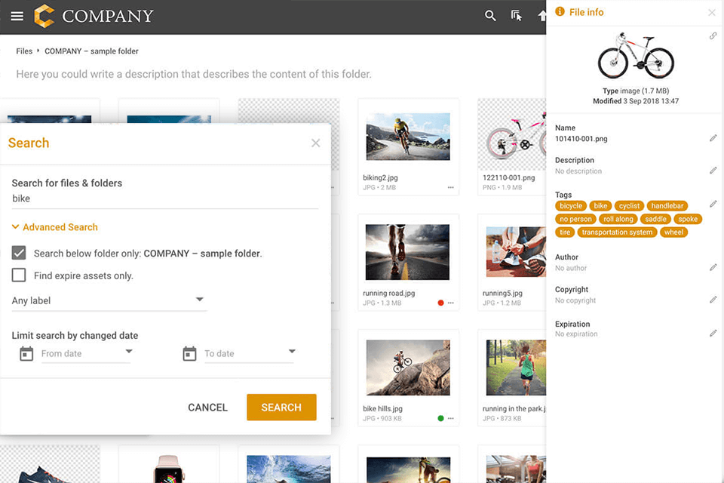This screenshot has width=724, height=483.
Task: Close the File info panel
Action: [711, 13]
